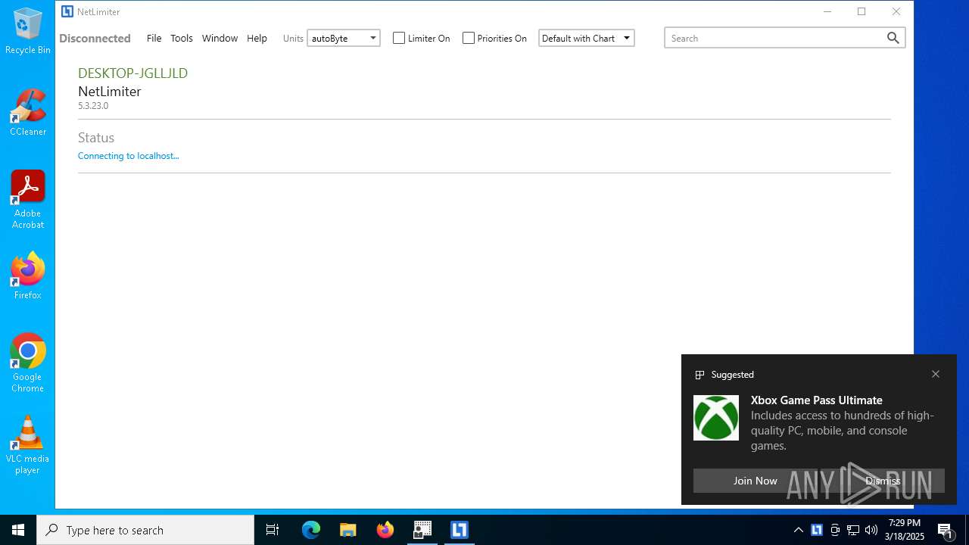Screen dimensions: 969x545
Task: Open the Windows Start menu
Action: [18, 530]
